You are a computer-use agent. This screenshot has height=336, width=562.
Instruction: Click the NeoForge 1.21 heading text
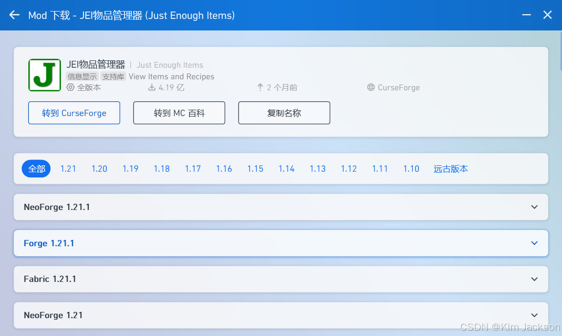coord(53,315)
